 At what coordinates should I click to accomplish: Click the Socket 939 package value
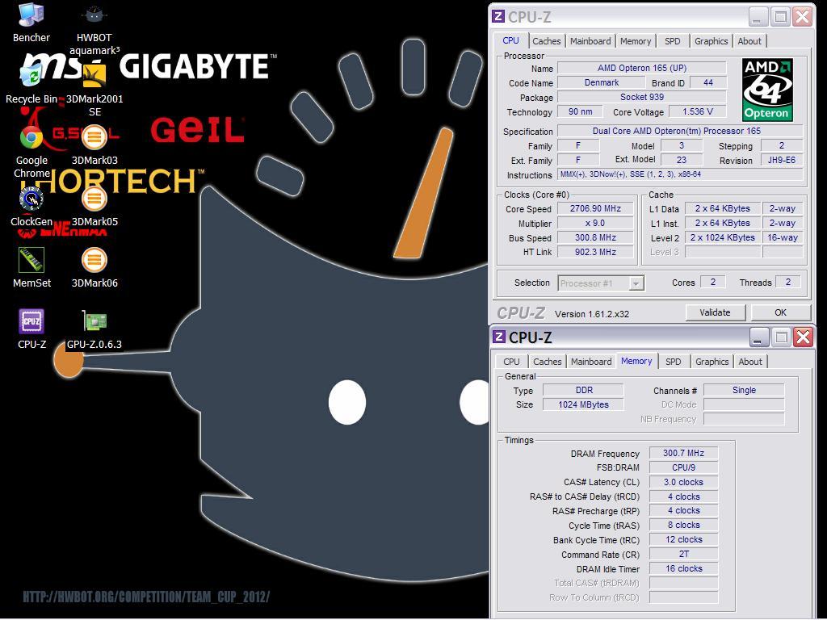coord(642,97)
